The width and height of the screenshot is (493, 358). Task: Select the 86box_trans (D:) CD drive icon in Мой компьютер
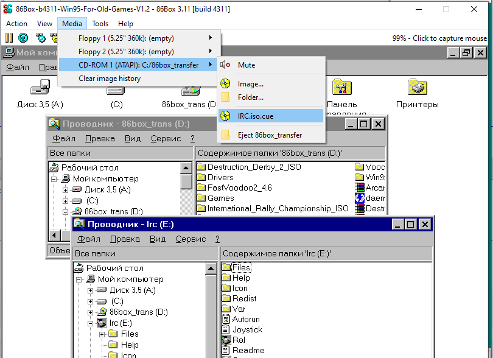click(x=191, y=91)
